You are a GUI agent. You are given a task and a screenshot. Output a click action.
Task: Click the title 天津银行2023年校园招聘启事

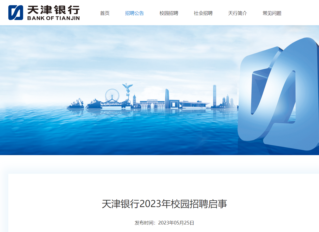(164, 204)
